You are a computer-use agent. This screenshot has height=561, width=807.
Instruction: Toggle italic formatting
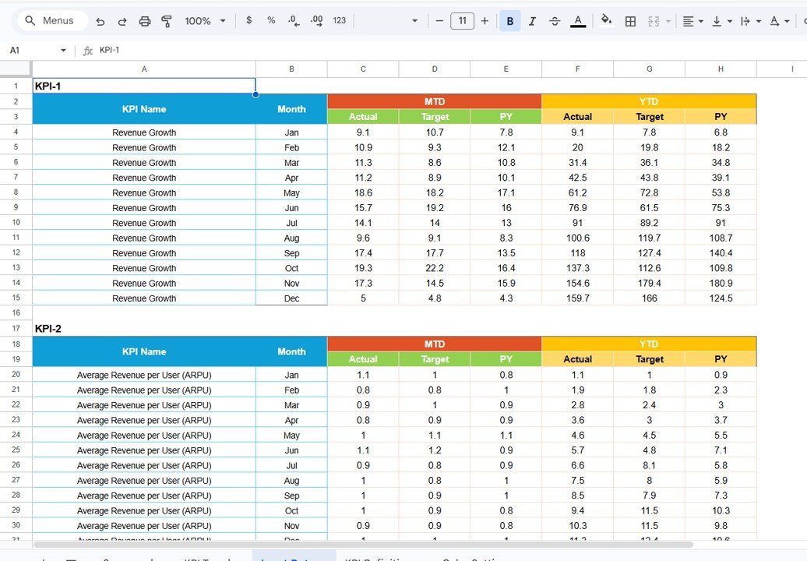click(532, 21)
